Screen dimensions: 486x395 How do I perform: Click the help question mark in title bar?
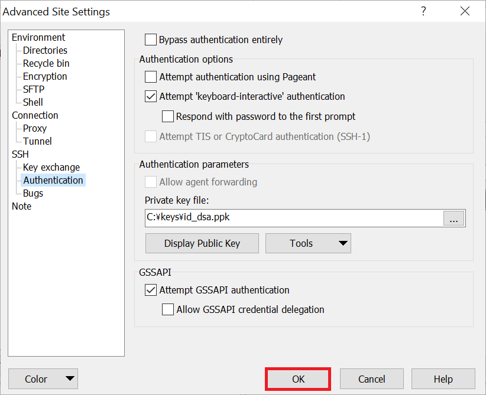point(423,11)
